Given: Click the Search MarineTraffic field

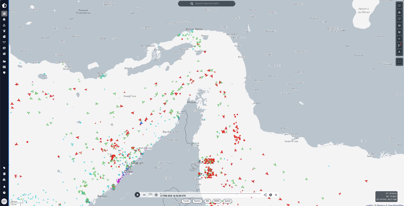Looking at the screenshot, I should [207, 4].
